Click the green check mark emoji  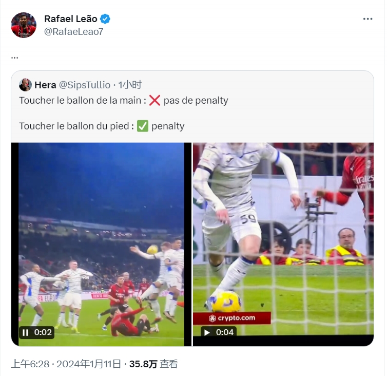pos(143,126)
